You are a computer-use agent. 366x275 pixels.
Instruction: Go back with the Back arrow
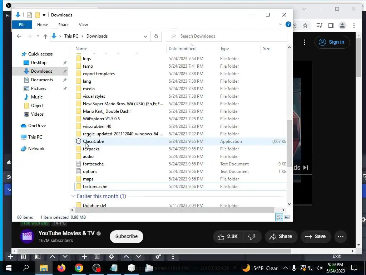pyautogui.click(x=19, y=36)
